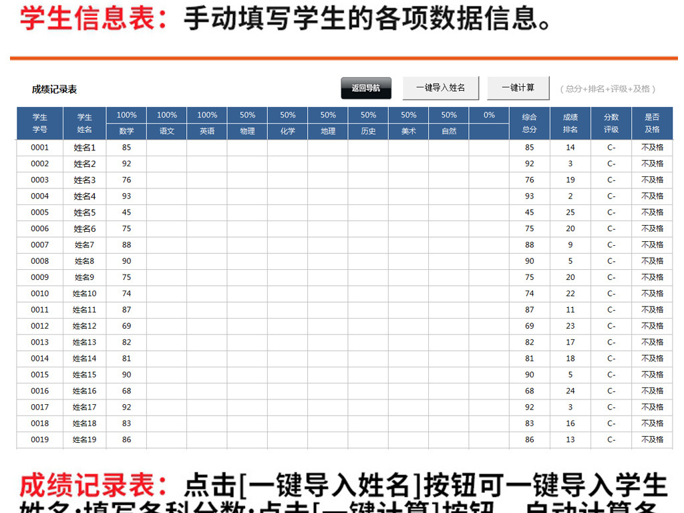Click the total score 93 for 姓名4
The width and height of the screenshot is (684, 513).
(529, 196)
